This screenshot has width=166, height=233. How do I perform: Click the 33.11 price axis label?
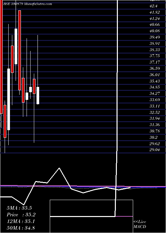pos(155,106)
